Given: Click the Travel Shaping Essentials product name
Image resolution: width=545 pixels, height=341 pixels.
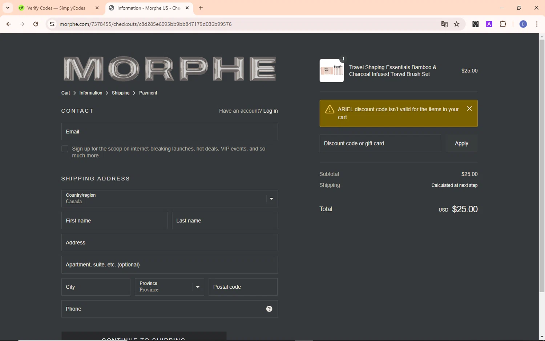Looking at the screenshot, I should click(x=393, y=71).
